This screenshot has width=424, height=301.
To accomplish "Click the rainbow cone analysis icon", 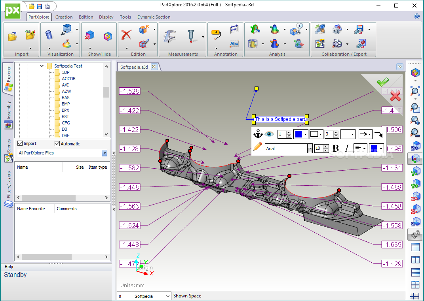I will click(x=274, y=29).
